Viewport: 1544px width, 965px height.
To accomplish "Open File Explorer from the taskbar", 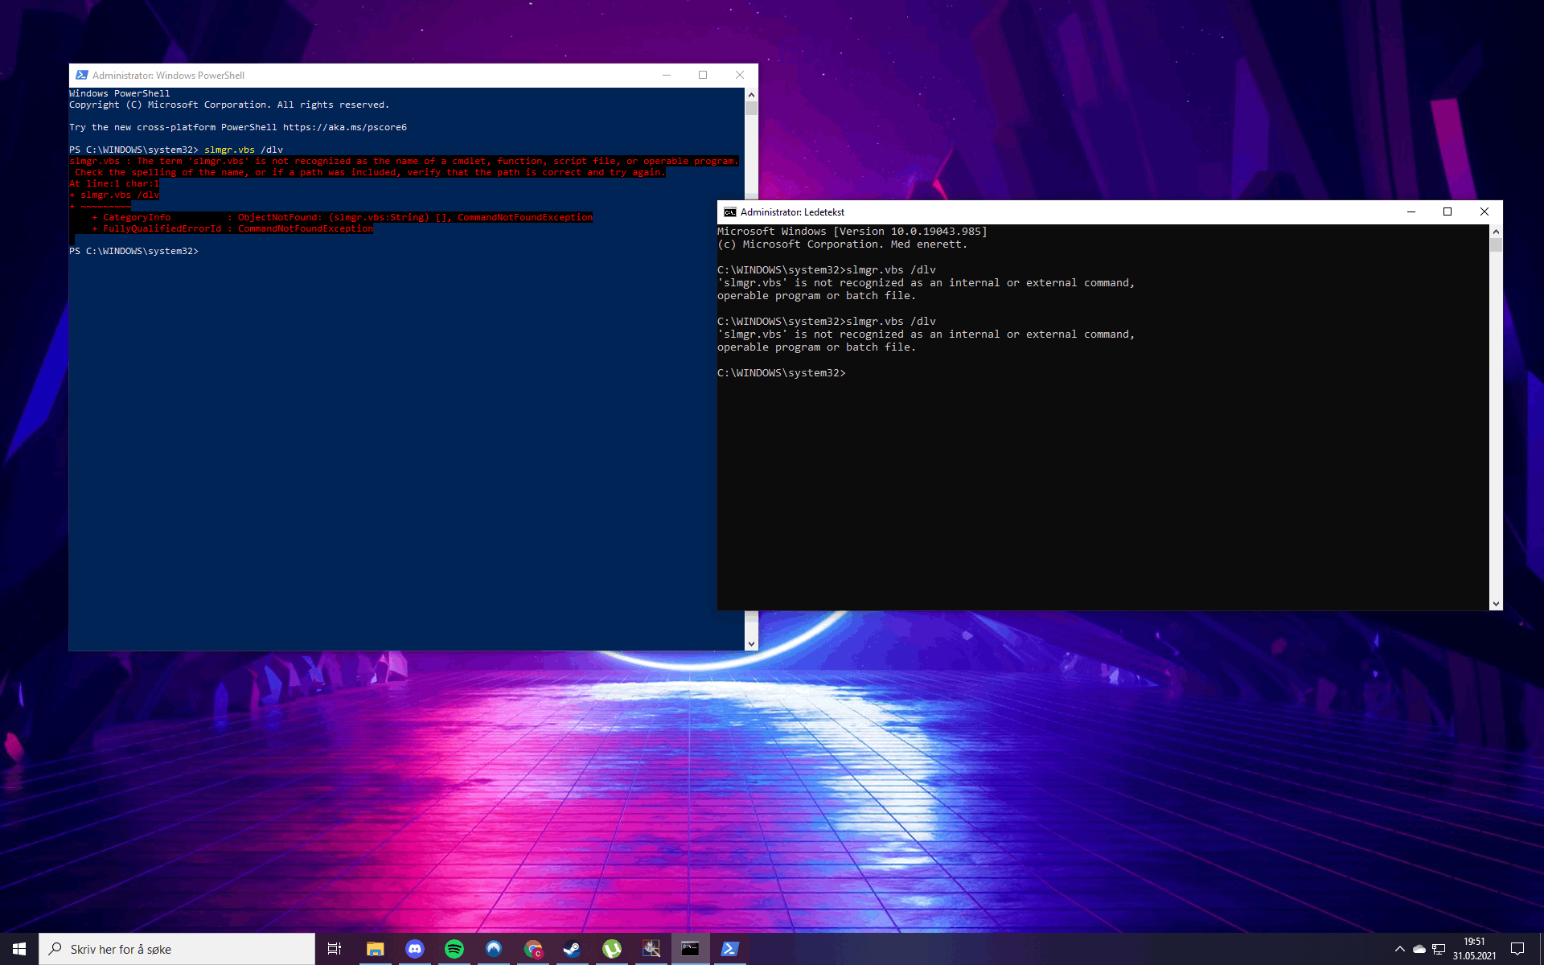I will (x=375, y=949).
